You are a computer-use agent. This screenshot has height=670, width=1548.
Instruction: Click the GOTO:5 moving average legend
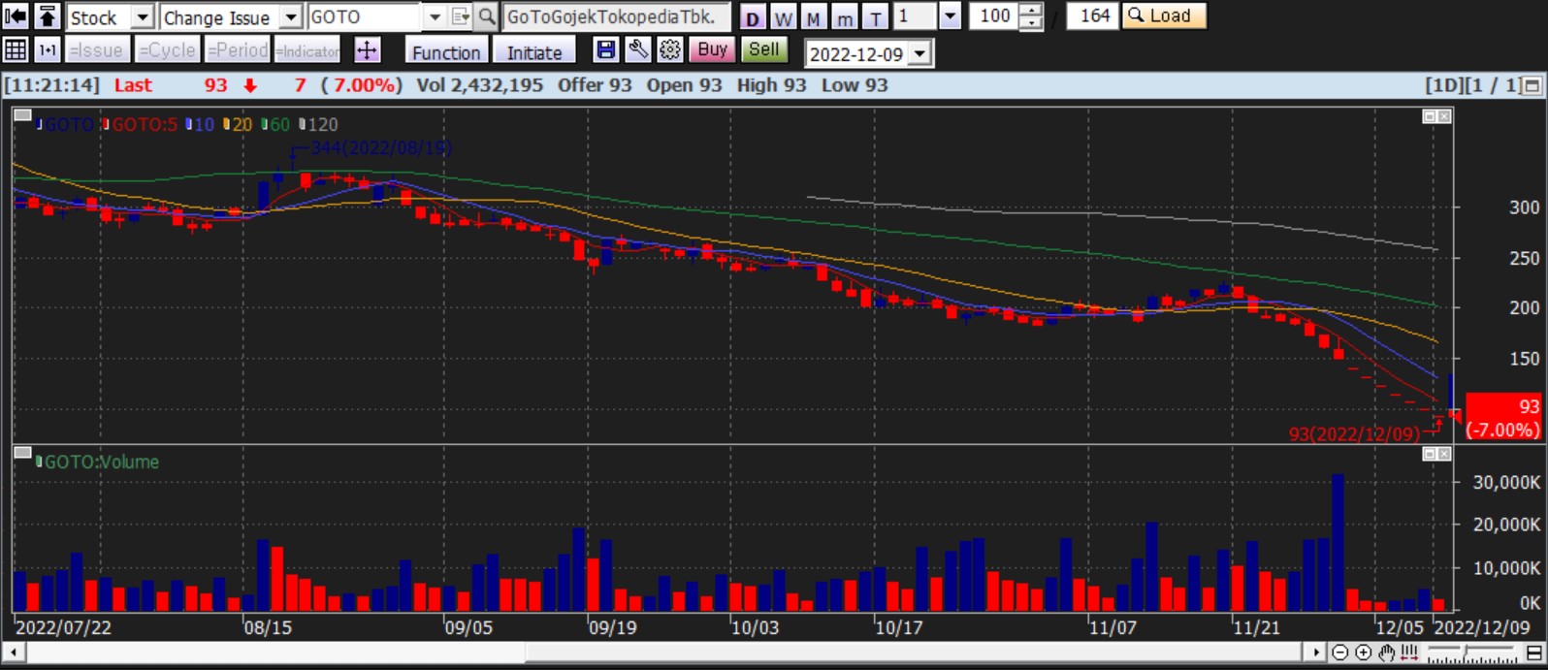(x=142, y=124)
